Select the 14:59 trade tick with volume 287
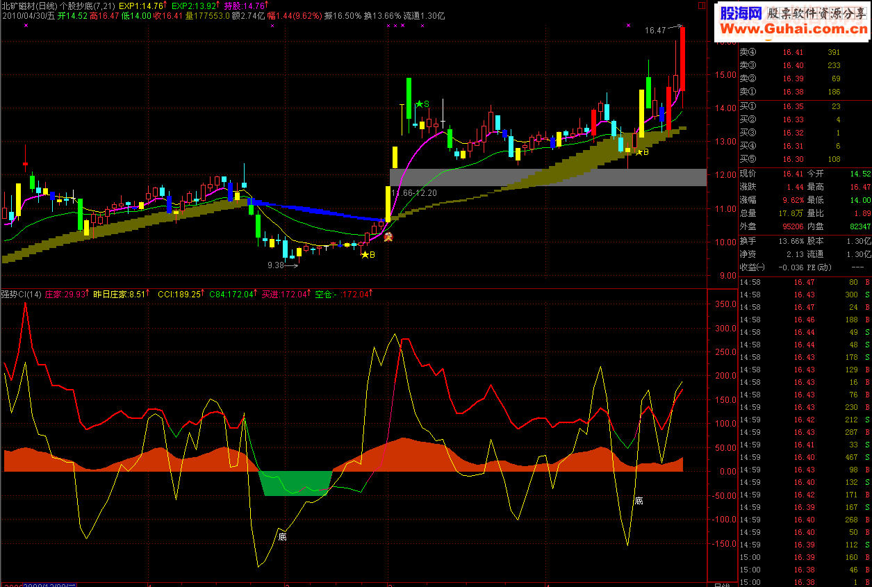872x587 pixels. click(x=805, y=432)
